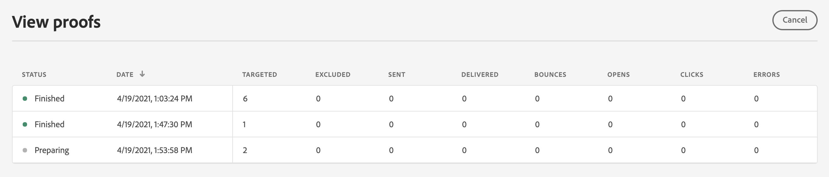829x177 pixels.
Task: Click the Date sort arrow icon
Action: 142,74
